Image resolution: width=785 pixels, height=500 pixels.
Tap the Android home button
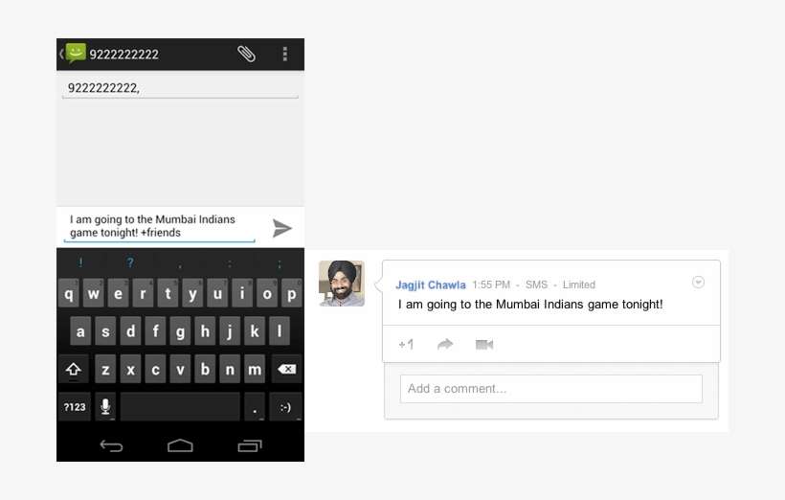click(180, 445)
